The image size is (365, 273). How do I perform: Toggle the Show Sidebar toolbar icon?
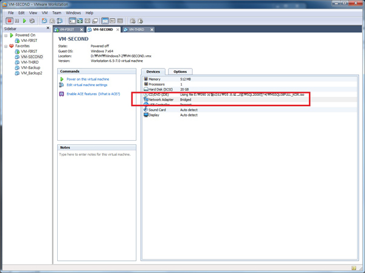tap(72, 21)
